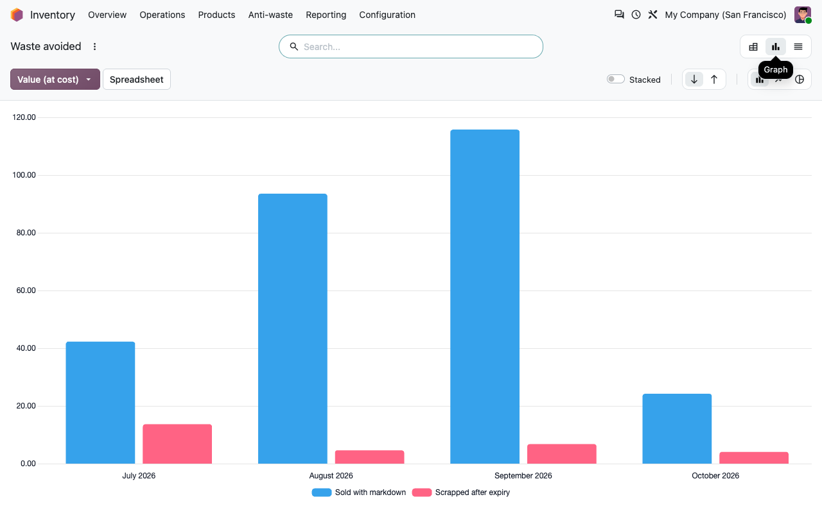Sort bars in ascending order
The image size is (822, 513).
714,80
